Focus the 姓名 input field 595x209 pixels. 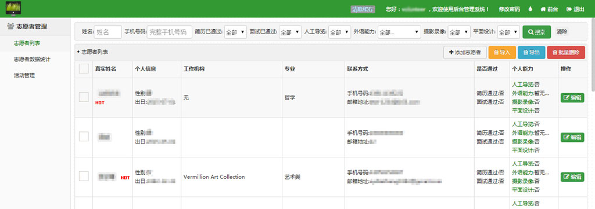[x=107, y=32]
